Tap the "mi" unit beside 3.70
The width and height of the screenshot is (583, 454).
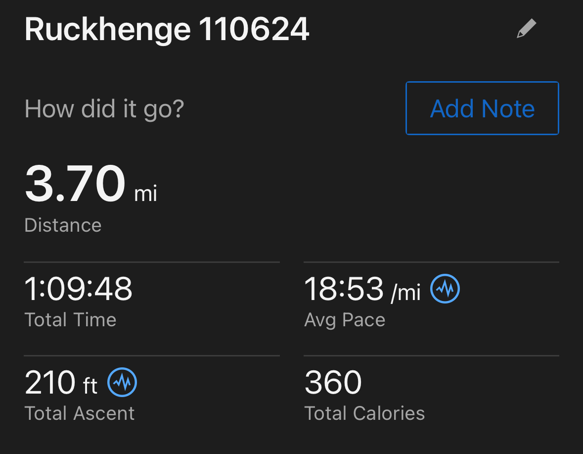(x=146, y=194)
